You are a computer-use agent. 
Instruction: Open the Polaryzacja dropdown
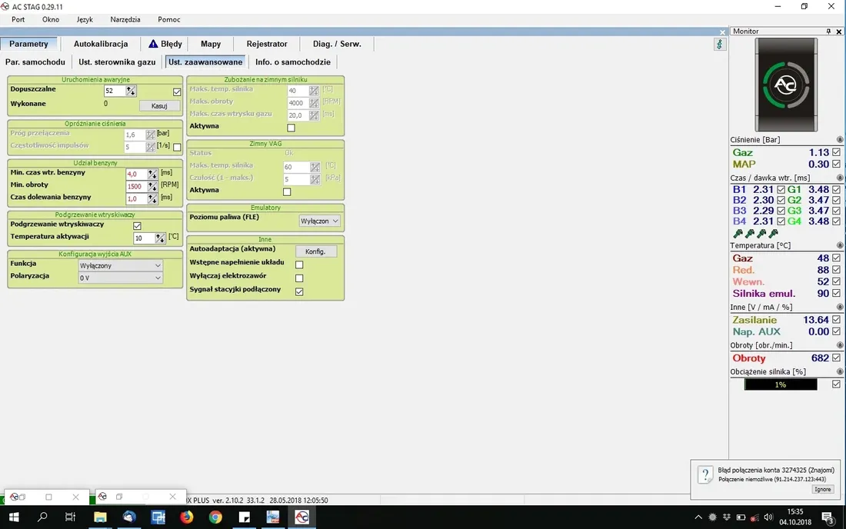(x=120, y=278)
